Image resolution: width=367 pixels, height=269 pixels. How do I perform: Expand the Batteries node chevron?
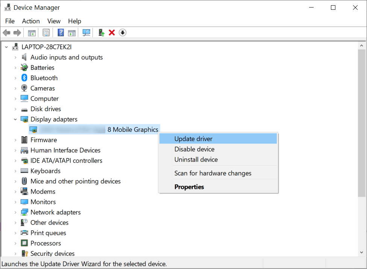(x=15, y=68)
